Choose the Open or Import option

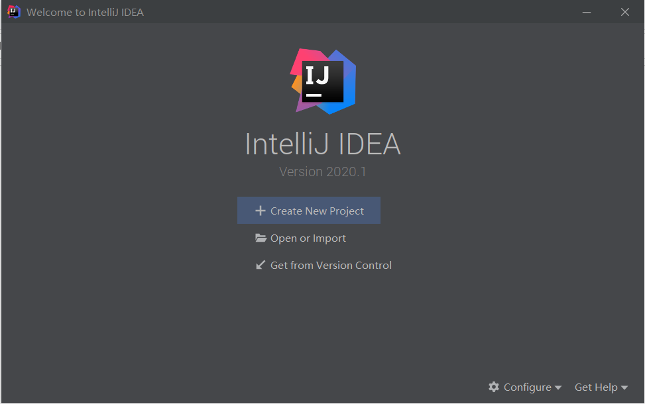pos(308,238)
